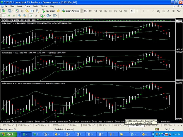
Task: Select the Equidistant Channel tool
Action: pyautogui.click(x=158, y=11)
